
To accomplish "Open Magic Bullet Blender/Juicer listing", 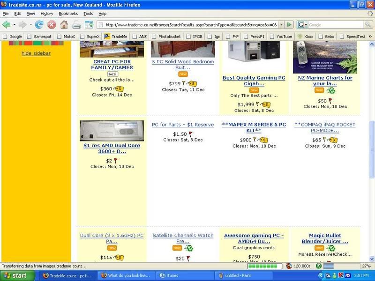I will [x=325, y=238].
